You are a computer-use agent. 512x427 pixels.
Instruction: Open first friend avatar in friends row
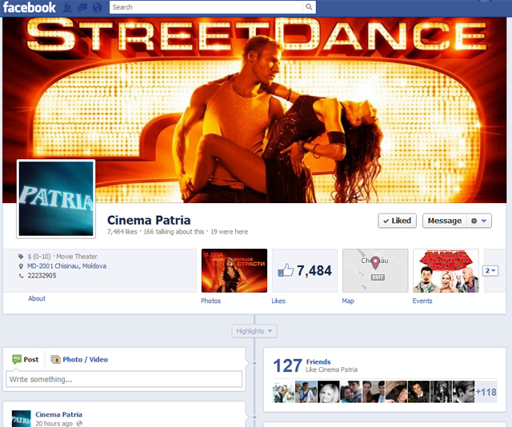tap(283, 392)
